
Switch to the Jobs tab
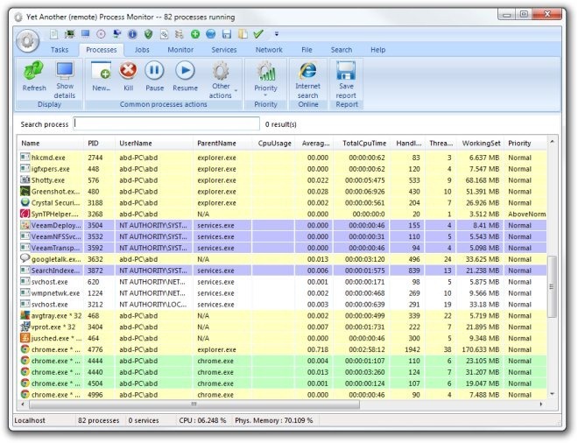click(x=142, y=50)
